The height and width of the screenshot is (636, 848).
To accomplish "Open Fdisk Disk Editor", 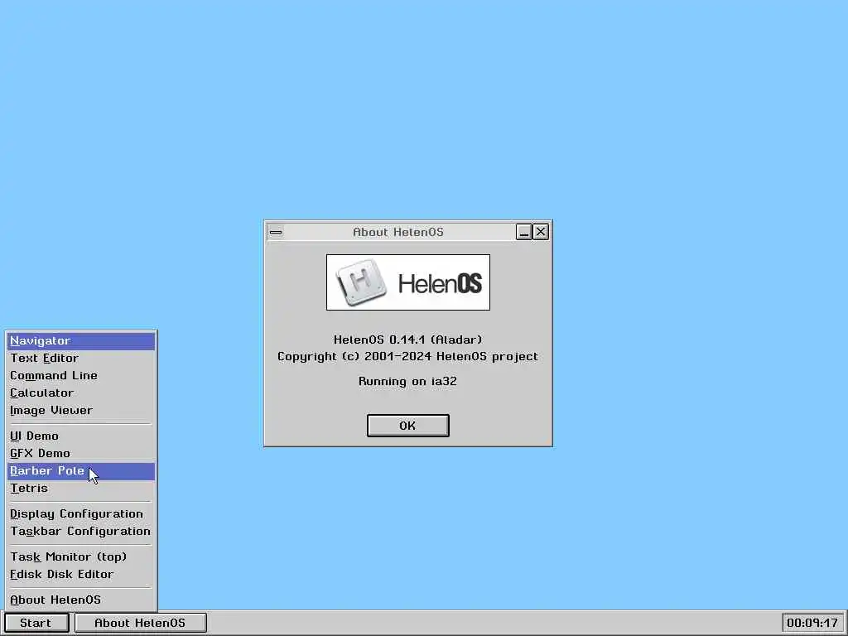I will coord(81,574).
